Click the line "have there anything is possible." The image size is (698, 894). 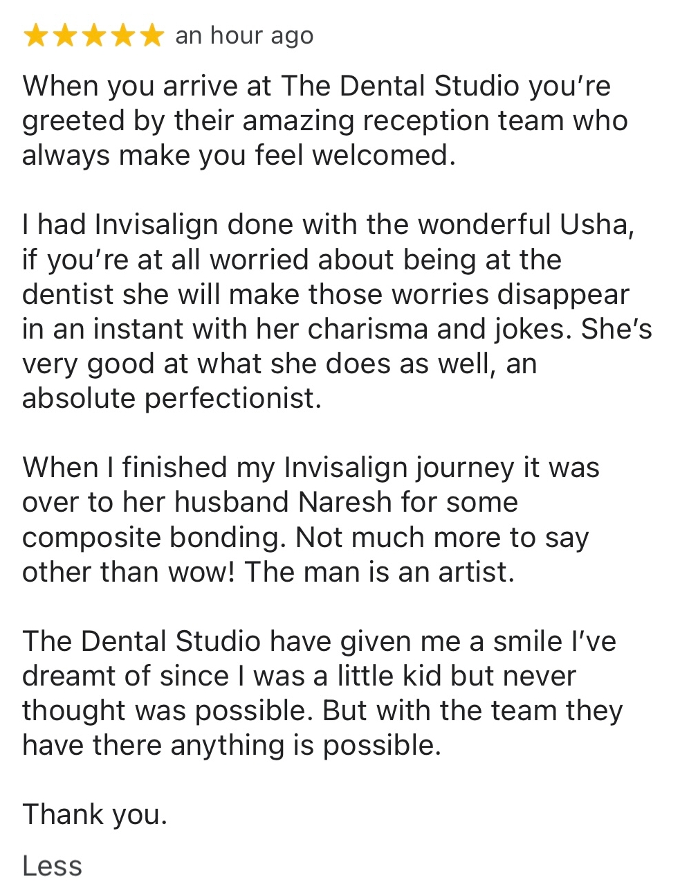[231, 745]
